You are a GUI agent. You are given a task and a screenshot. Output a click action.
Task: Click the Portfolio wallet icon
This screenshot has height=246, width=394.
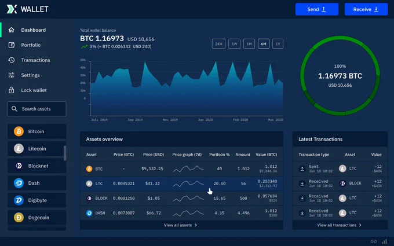(12, 45)
